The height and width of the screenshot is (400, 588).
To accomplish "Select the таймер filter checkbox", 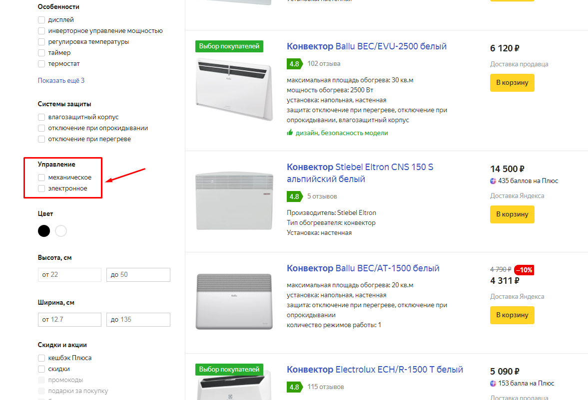I will coord(41,53).
